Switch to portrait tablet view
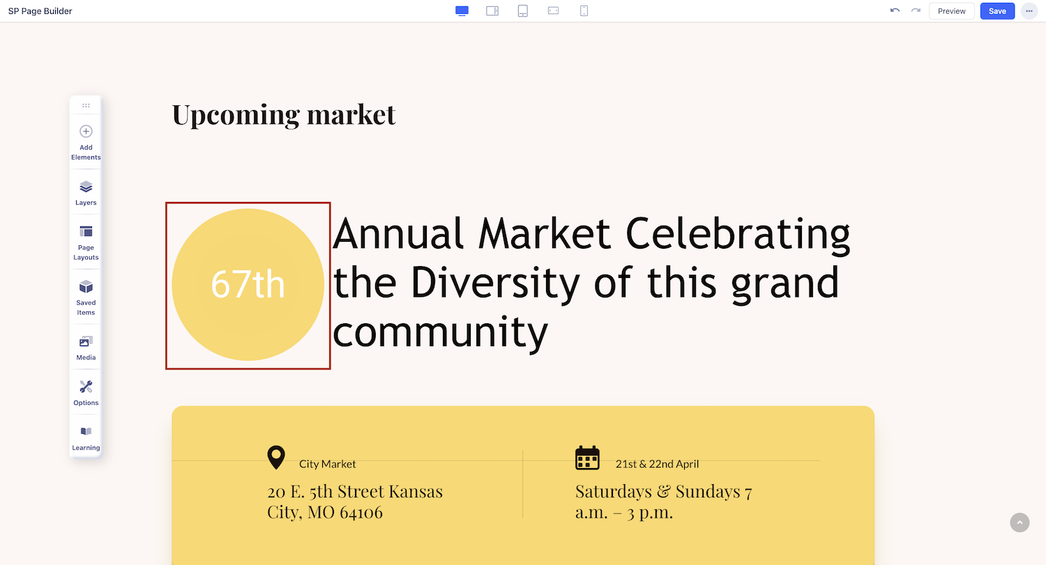 tap(523, 11)
